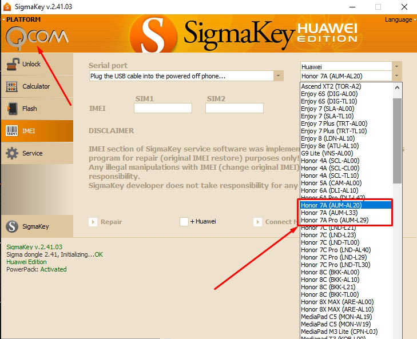Minimize the SigmaKey window
The image size is (417, 339).
[352, 7]
